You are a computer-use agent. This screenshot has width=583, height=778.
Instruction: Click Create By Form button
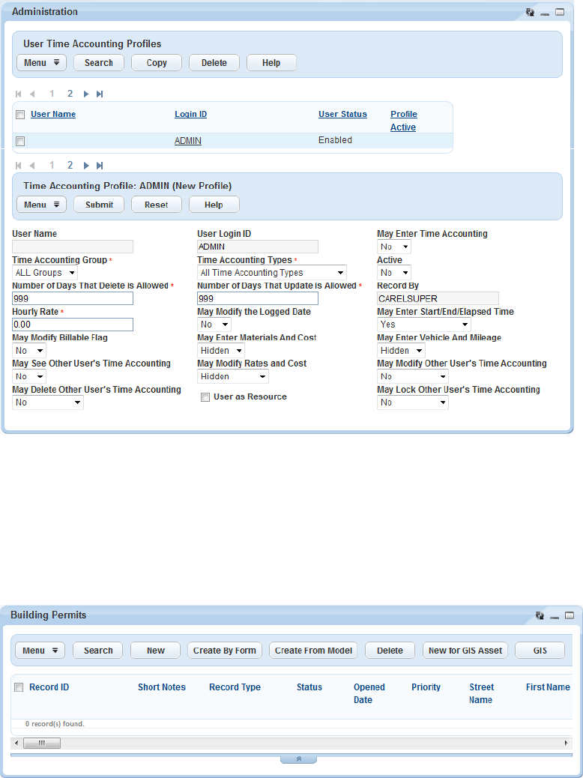coord(225,650)
